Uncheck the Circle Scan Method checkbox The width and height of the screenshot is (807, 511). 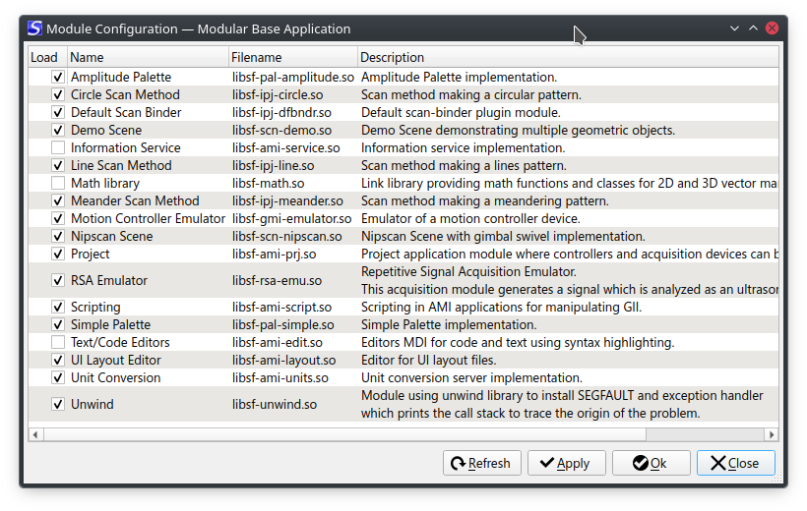(x=58, y=94)
